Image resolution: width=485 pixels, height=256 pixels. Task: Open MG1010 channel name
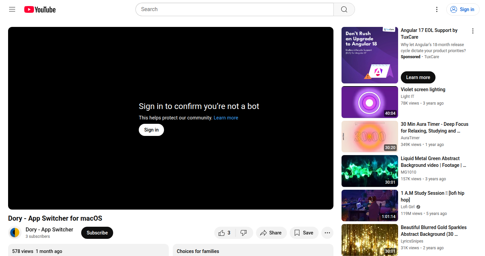click(x=409, y=172)
